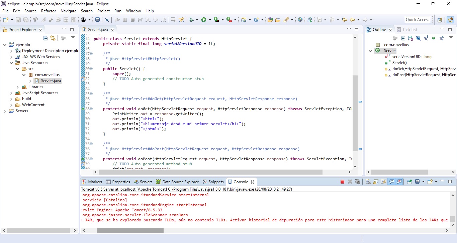Image resolution: width=457 pixels, height=243 pixels.
Task: Select serialVersionUID field in Outline
Action: (409, 57)
